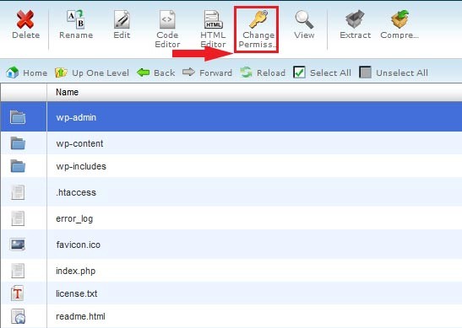This screenshot has height=328, width=462.
Task: Select the index.php file name
Action: (x=76, y=271)
